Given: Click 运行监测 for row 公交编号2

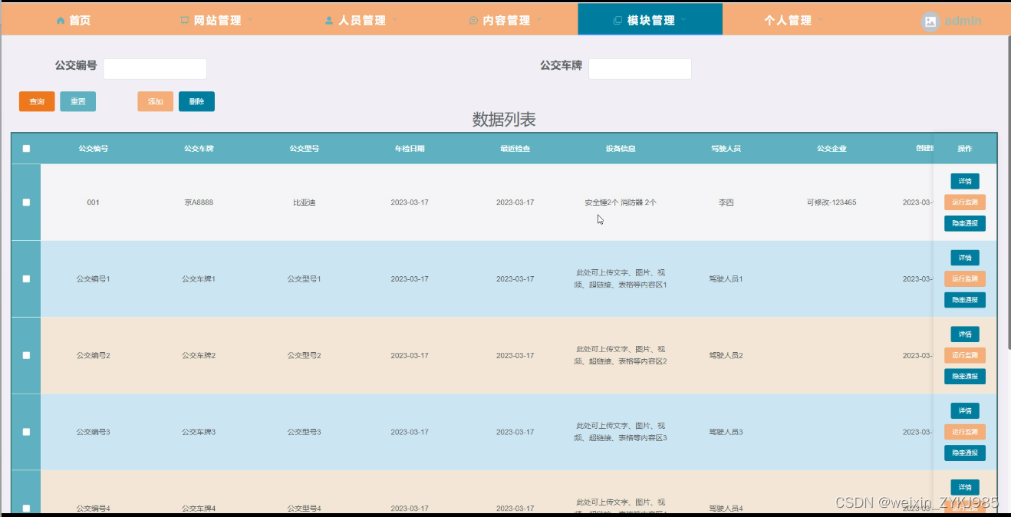Looking at the screenshot, I should (x=965, y=356).
